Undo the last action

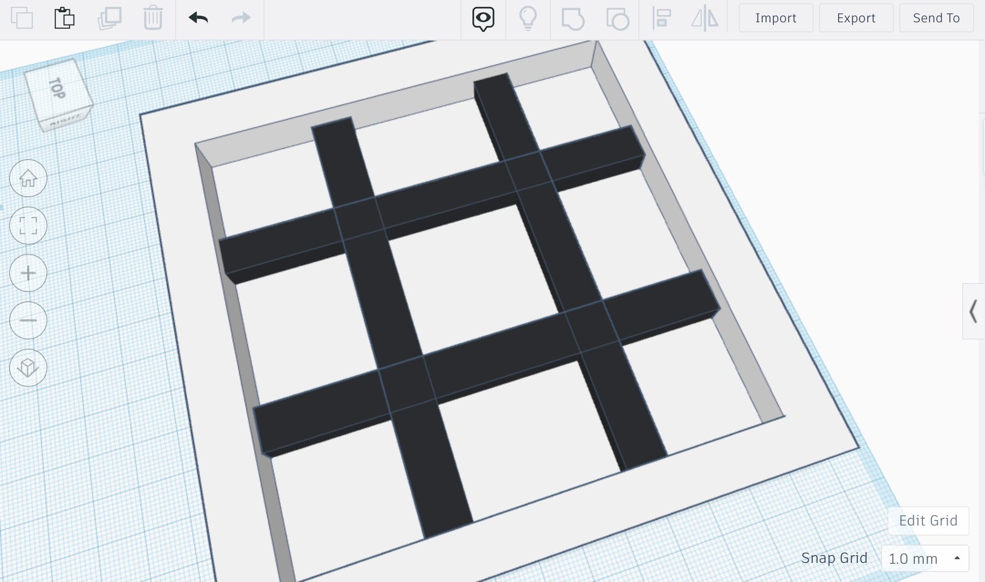(198, 18)
